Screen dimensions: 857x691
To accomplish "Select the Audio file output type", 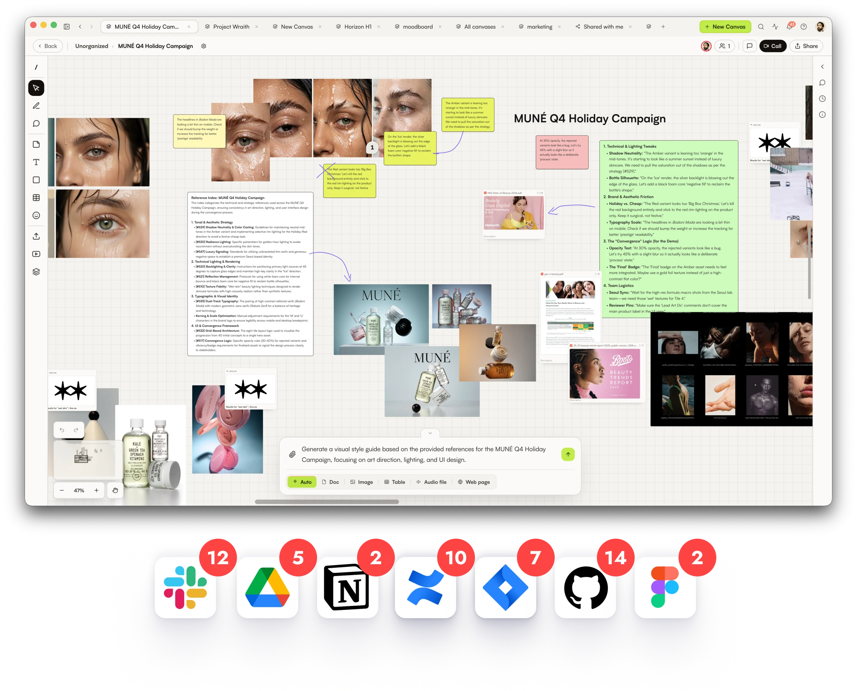I will coord(431,482).
